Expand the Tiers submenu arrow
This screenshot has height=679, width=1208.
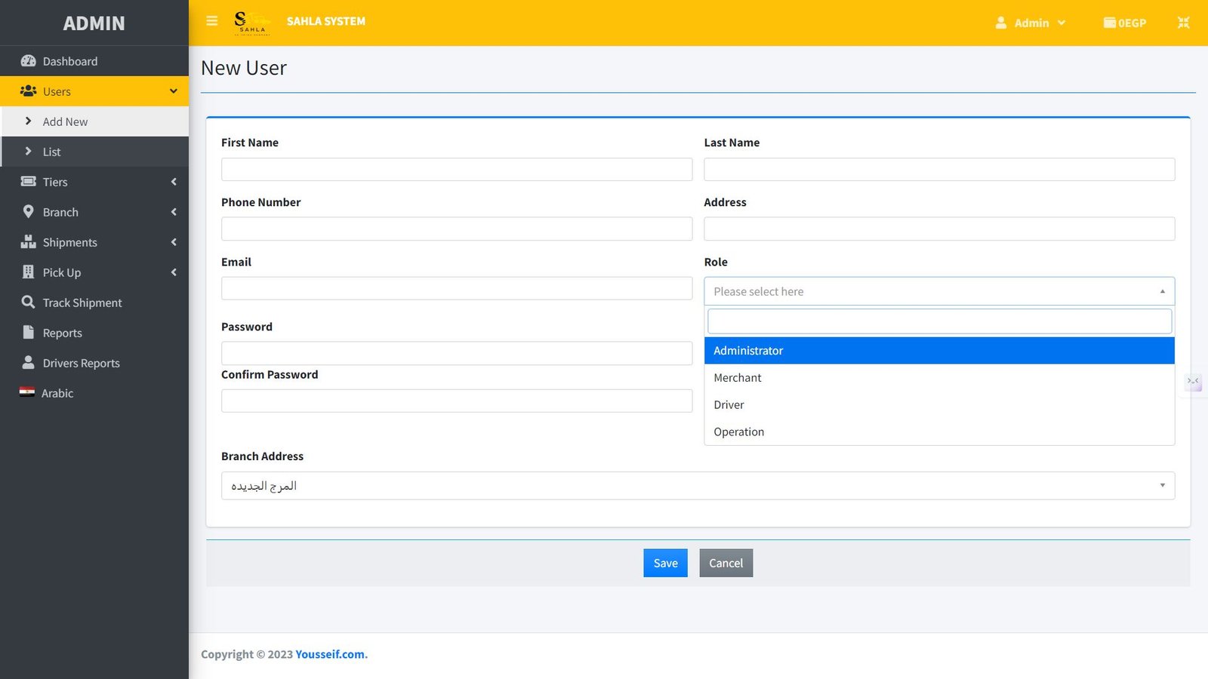pyautogui.click(x=174, y=182)
